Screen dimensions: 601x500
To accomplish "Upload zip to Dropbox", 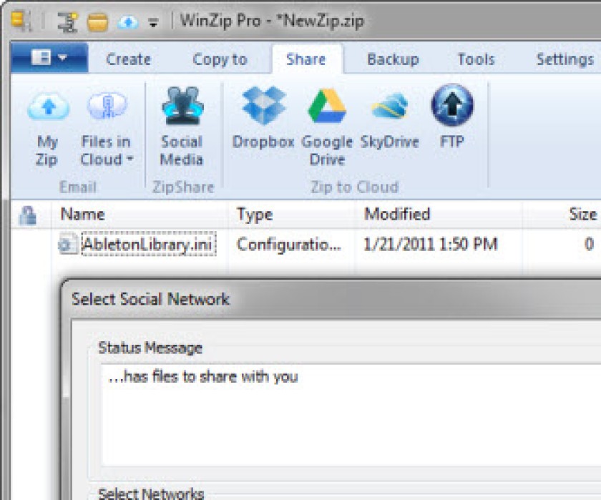I will click(264, 118).
